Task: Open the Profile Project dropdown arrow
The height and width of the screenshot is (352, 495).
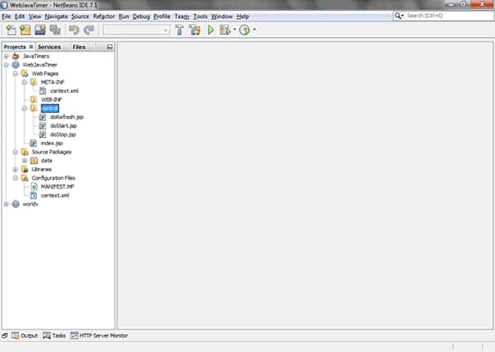Action: pyautogui.click(x=255, y=30)
